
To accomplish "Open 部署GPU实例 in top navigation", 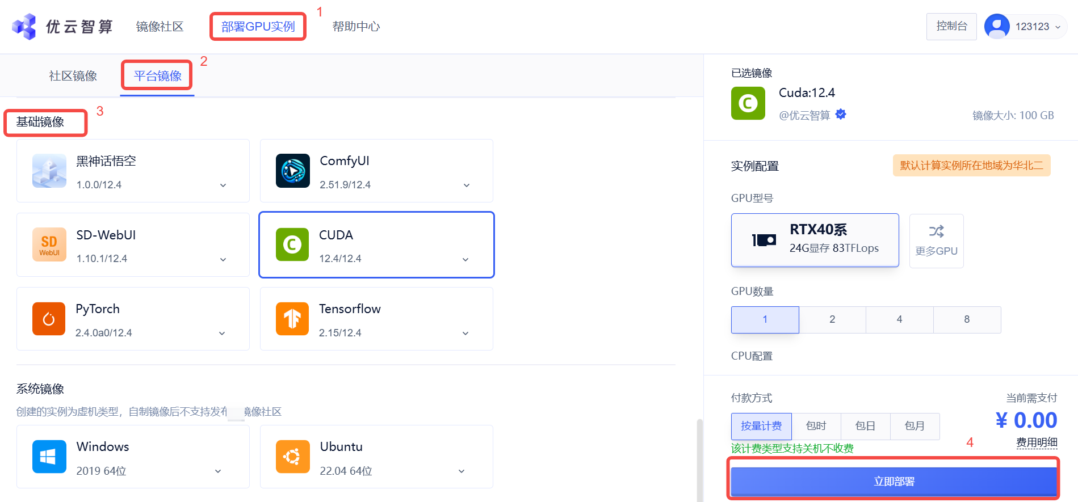I will [x=258, y=27].
